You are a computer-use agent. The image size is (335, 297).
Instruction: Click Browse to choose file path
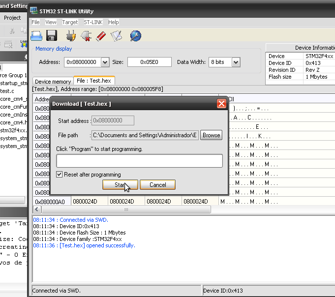click(211, 135)
